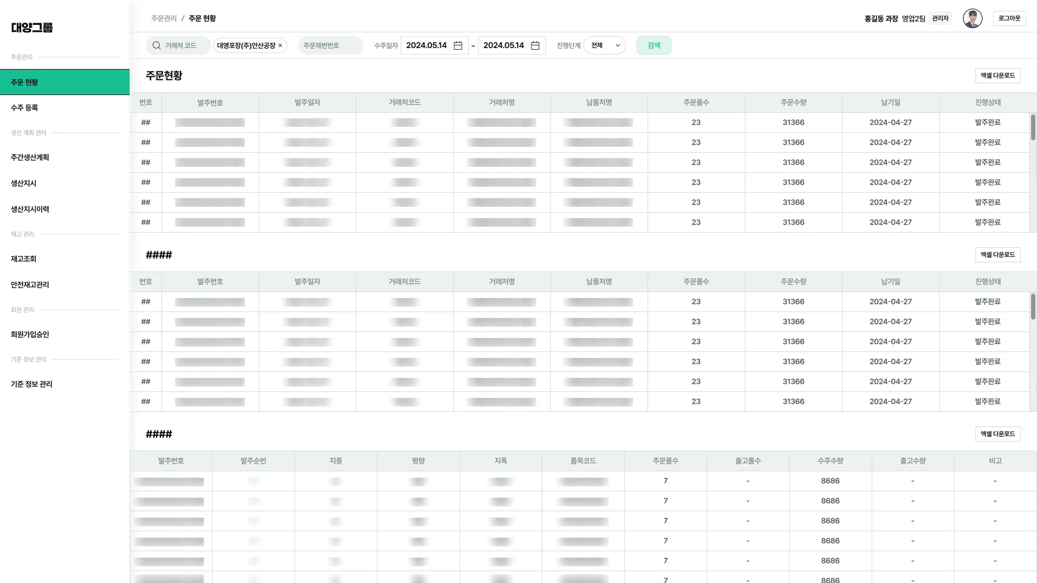Click the 로그아웃 button
Screen dimensions: 1037x583
(1009, 18)
